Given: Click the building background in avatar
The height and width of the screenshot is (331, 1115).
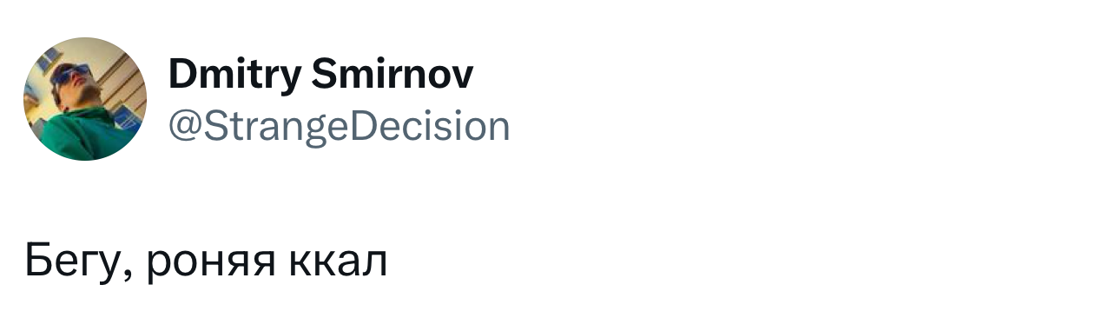Looking at the screenshot, I should (120, 78).
